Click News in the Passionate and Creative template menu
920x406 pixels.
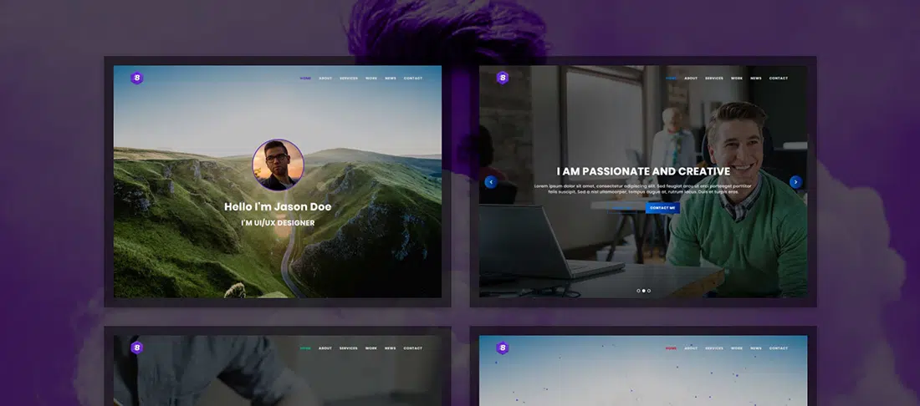[756, 79]
